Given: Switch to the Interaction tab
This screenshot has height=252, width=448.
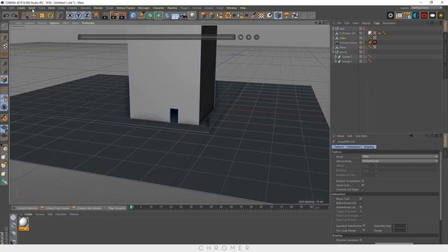Looking at the screenshot, I should (354, 147).
